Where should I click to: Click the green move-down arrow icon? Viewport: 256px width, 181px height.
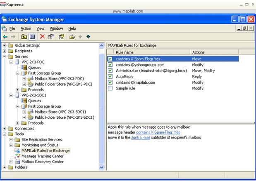pyautogui.click(x=88, y=37)
